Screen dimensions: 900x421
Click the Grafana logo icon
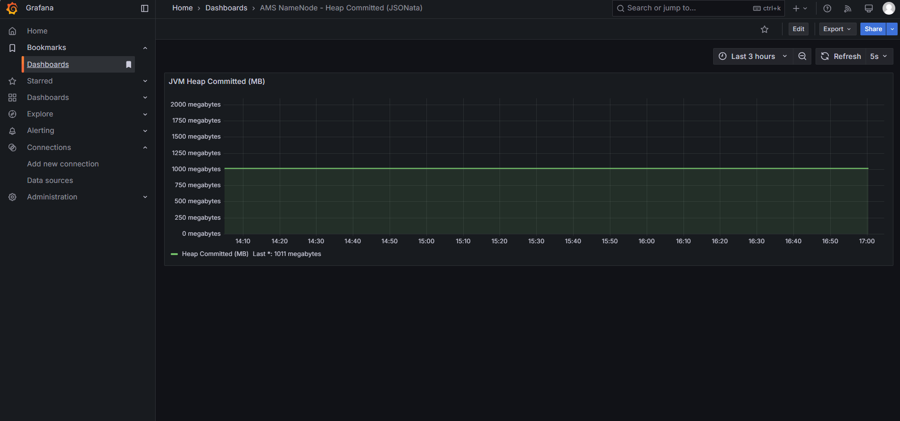(12, 8)
